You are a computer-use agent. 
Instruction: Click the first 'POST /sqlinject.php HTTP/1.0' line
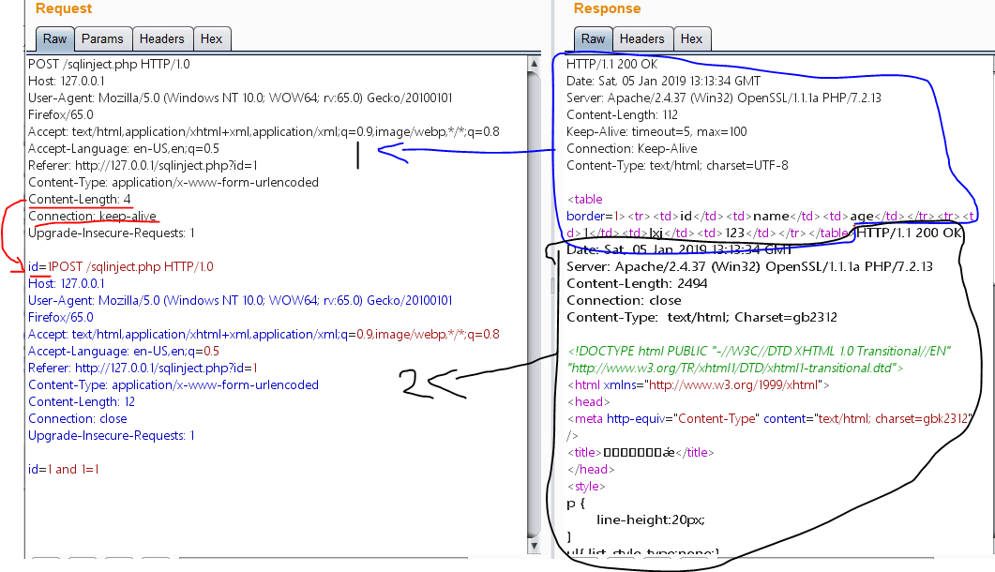pos(110,64)
